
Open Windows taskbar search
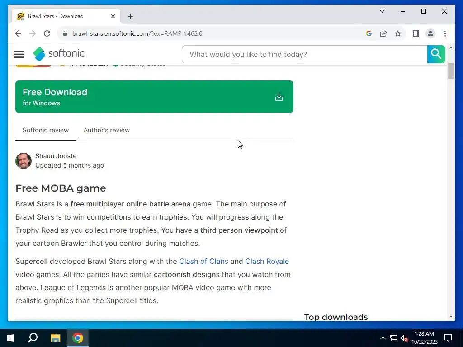coord(33,338)
